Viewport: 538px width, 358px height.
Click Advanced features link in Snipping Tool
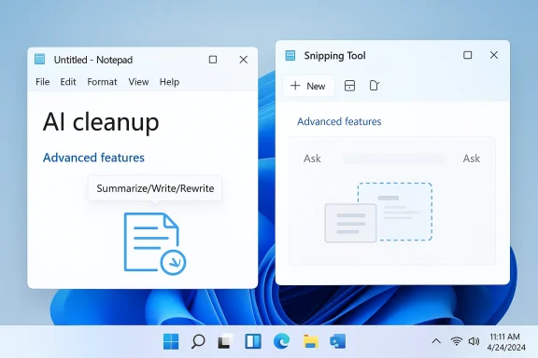tap(339, 121)
